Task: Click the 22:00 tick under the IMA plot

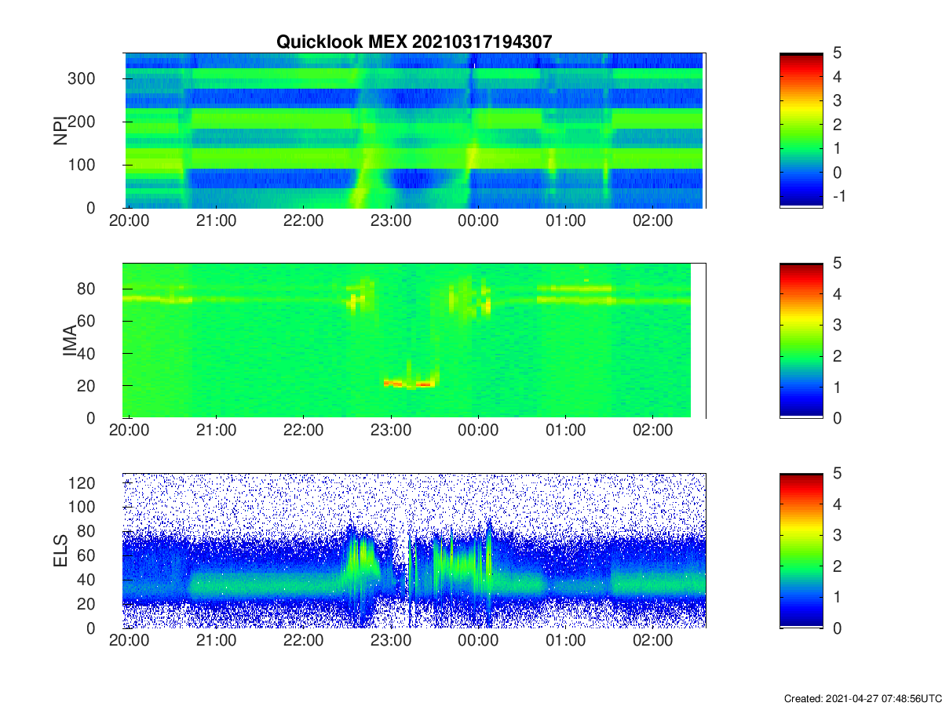Action: (304, 431)
